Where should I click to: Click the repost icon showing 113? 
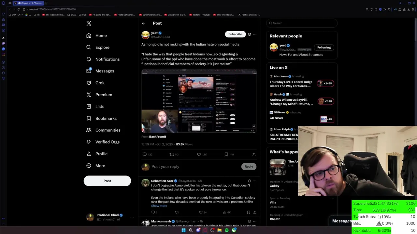[172, 154]
